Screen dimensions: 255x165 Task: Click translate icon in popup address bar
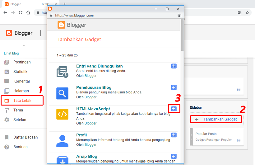179,16
